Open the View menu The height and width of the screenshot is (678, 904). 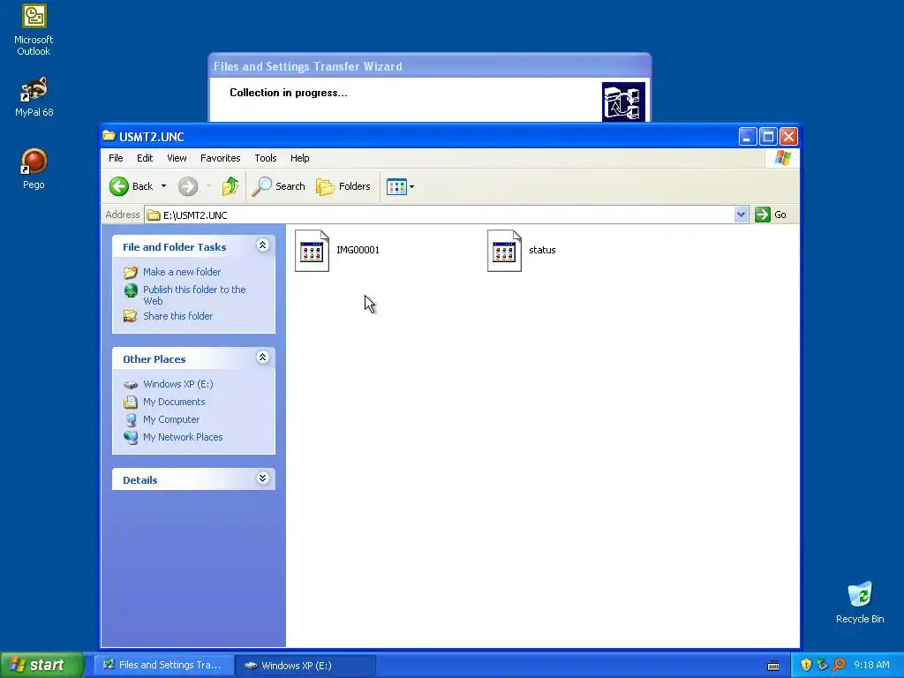(x=177, y=158)
